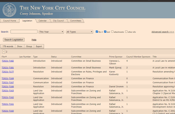The image size is (175, 114).
Task: Open file T2021-7162
Action: [x=8, y=97]
